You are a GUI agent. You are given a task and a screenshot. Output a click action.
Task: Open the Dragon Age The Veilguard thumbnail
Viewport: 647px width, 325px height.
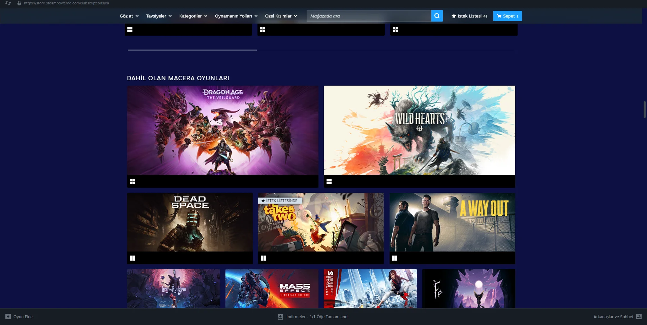coord(223,130)
